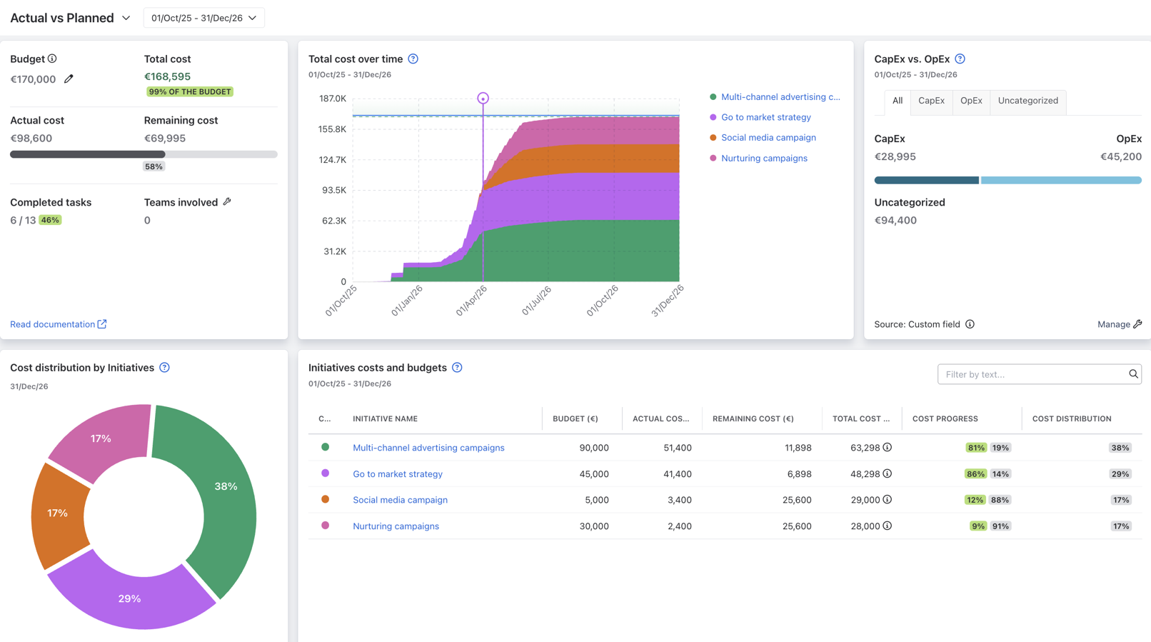Click the purple color dot for Go to market row

(x=326, y=473)
